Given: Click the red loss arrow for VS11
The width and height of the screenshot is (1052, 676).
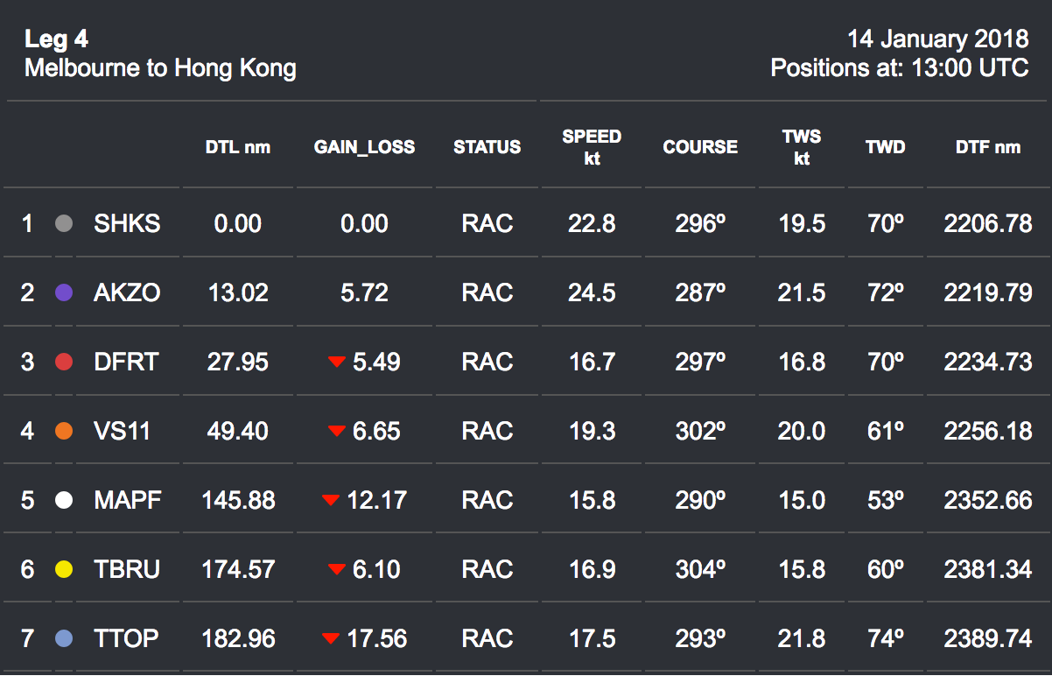Looking at the screenshot, I should click(x=337, y=431).
